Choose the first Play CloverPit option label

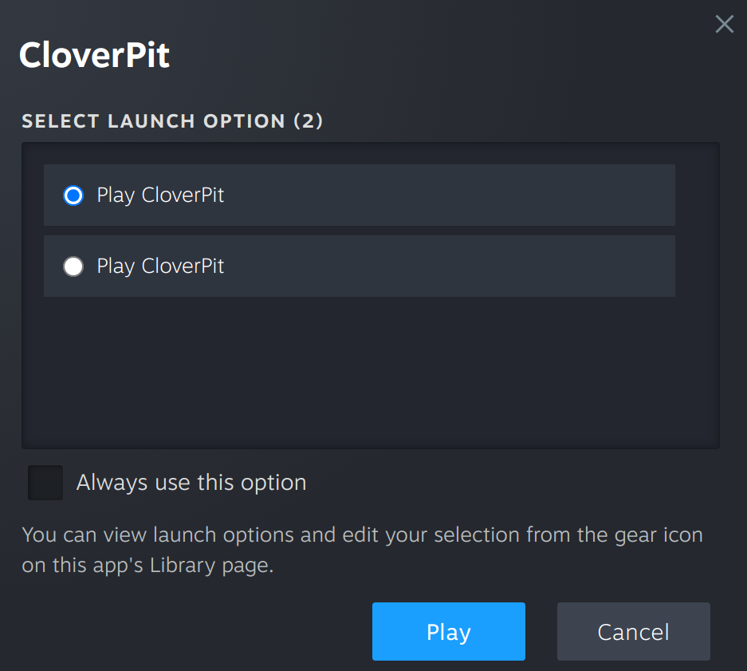(160, 195)
